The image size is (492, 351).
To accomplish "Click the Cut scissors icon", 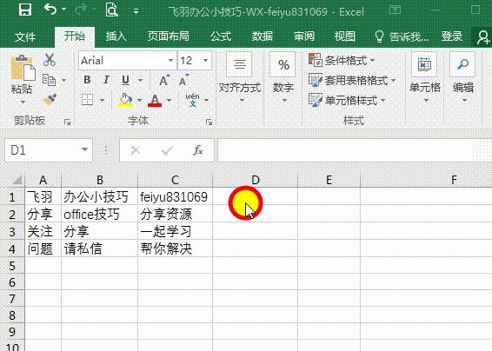I will coord(50,60).
